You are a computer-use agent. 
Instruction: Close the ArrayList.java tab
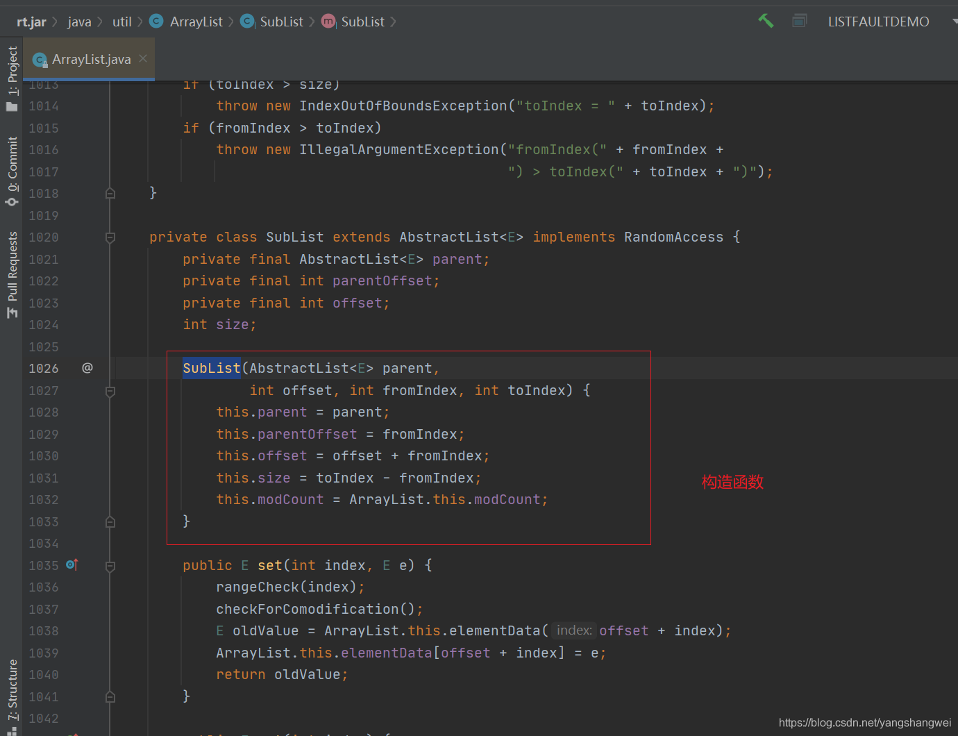tap(143, 58)
